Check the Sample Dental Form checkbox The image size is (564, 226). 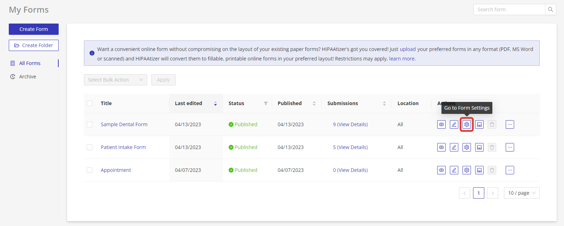(x=90, y=124)
